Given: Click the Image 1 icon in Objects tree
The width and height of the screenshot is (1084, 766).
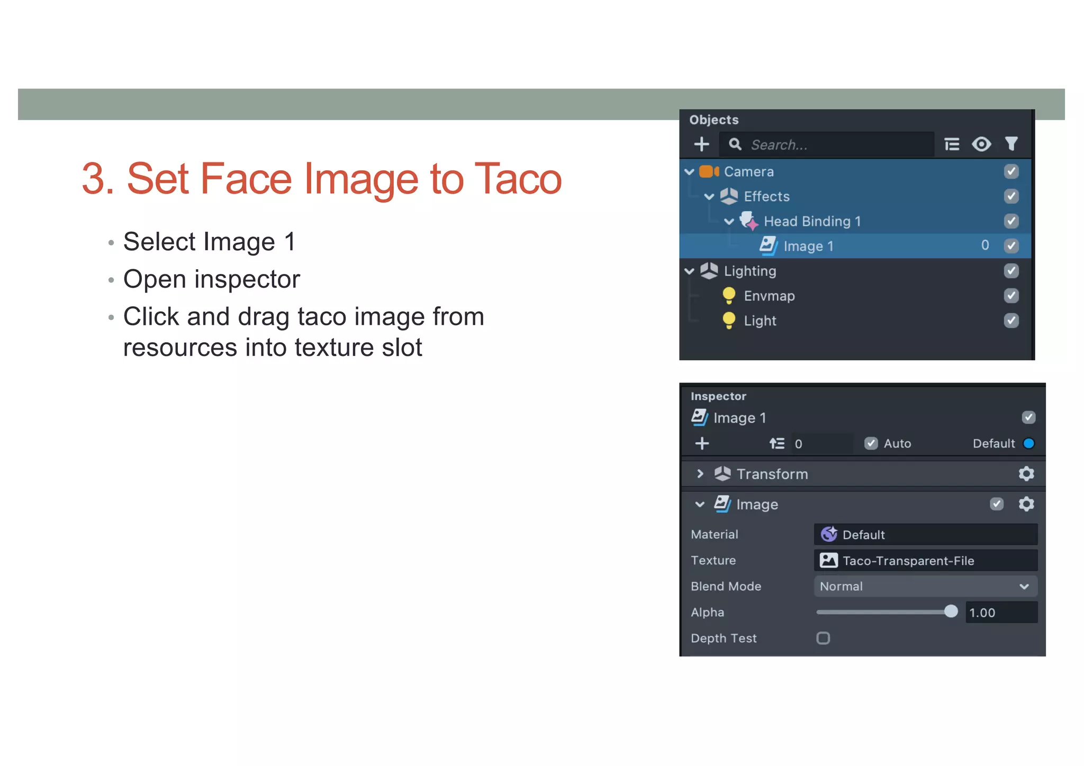Looking at the screenshot, I should pyautogui.click(x=769, y=245).
